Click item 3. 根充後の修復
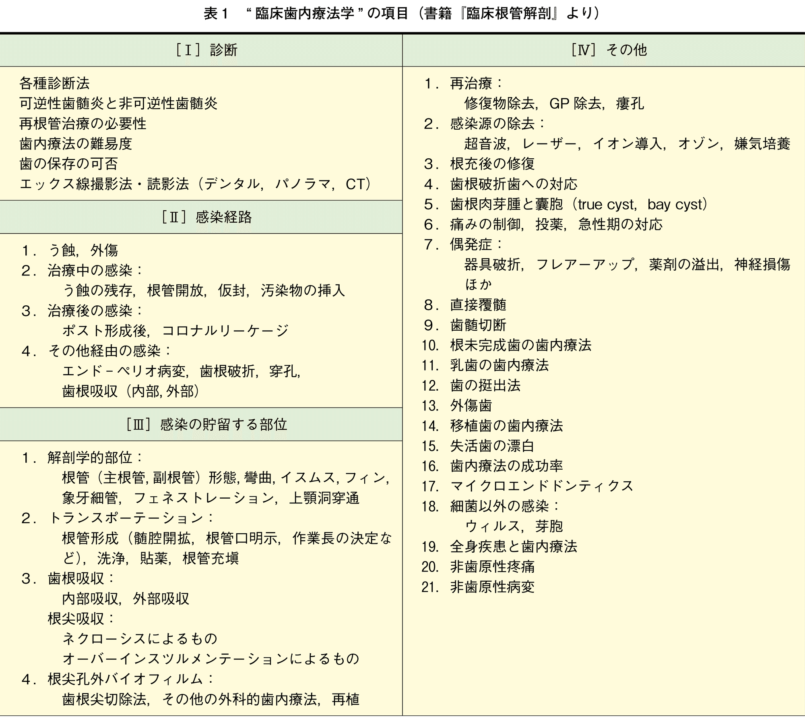This screenshot has height=725, width=805. [x=479, y=164]
